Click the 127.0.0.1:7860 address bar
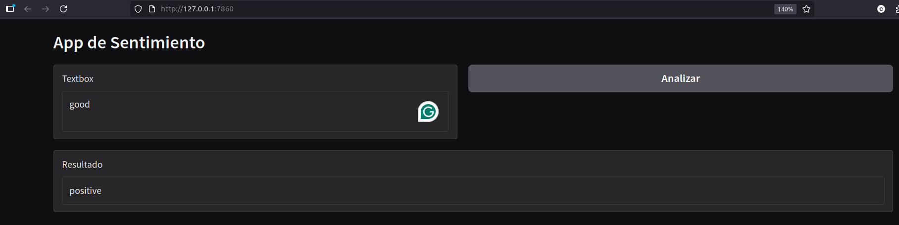Viewport: 899px width, 225px height. tap(446, 9)
